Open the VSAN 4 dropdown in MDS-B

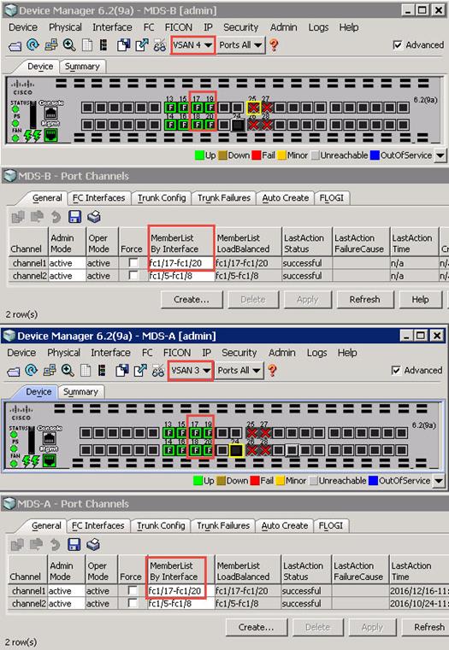point(192,44)
